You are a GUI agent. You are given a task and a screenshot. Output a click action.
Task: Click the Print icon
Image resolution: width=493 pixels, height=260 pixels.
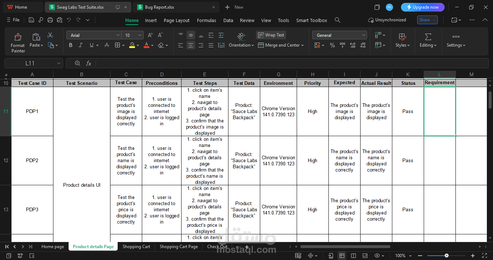pos(50,20)
